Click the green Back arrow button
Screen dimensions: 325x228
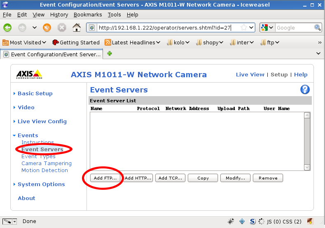pyautogui.click(x=7, y=28)
